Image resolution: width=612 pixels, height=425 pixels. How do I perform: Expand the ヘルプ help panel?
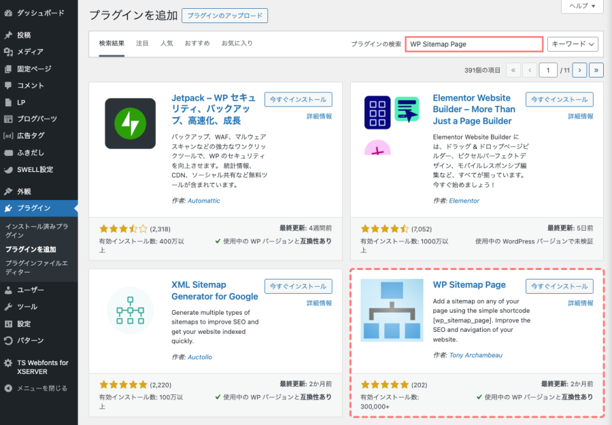click(582, 6)
